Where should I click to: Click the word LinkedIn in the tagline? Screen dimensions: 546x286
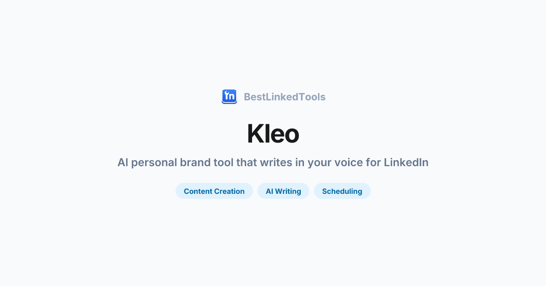click(x=406, y=163)
